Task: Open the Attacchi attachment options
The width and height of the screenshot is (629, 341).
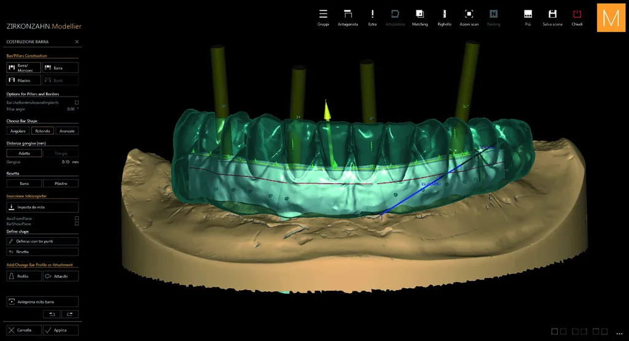Action: pyautogui.click(x=61, y=276)
